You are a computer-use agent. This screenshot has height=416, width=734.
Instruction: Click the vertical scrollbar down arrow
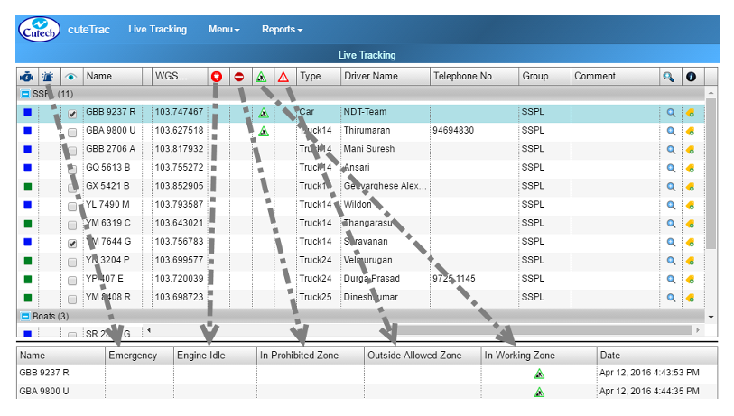pos(711,317)
